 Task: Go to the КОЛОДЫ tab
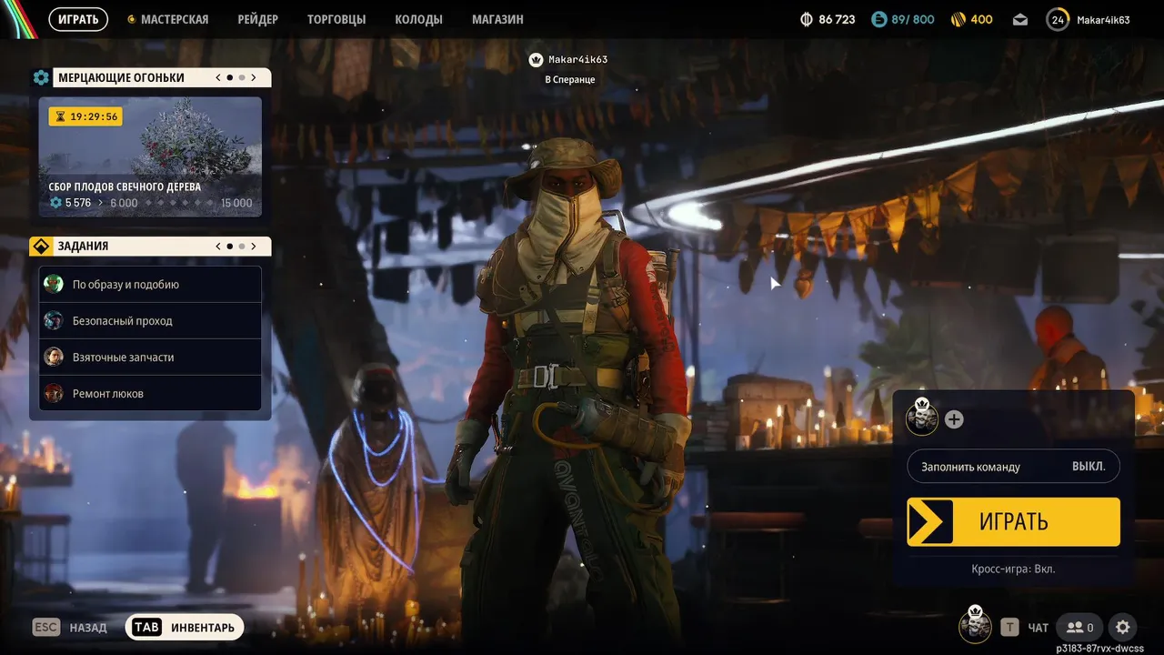click(x=419, y=19)
